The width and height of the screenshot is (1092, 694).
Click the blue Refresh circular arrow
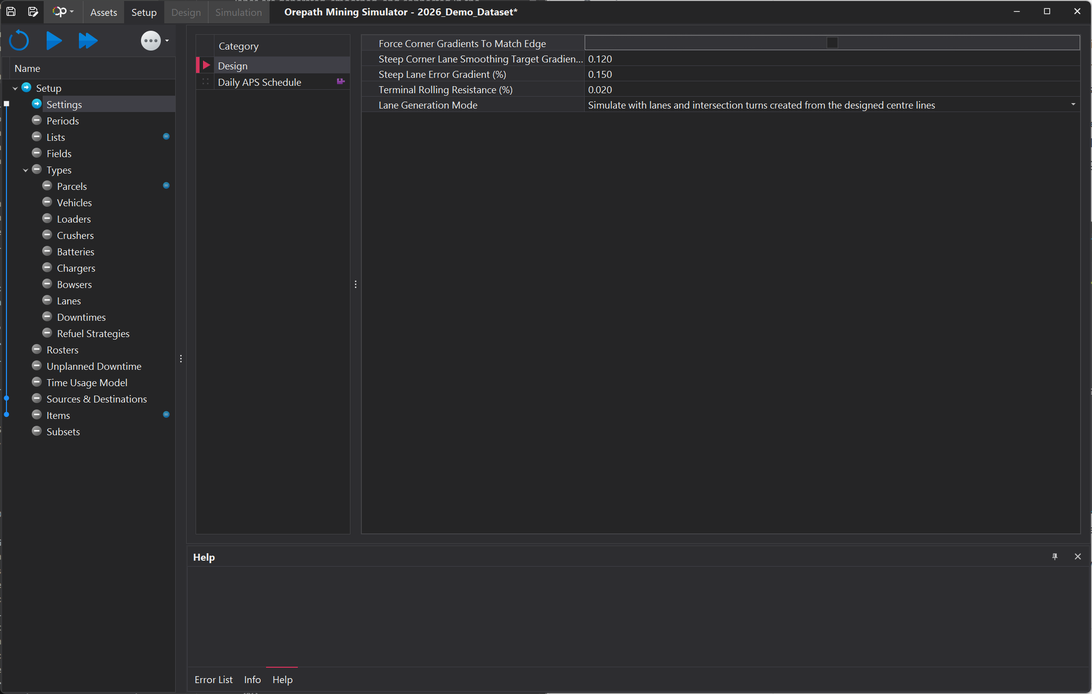pos(19,41)
